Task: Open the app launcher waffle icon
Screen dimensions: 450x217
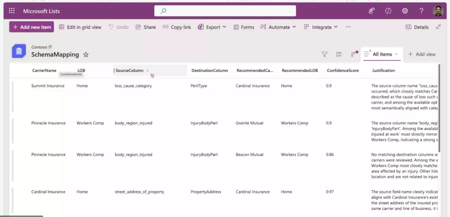Action: (x=12, y=11)
